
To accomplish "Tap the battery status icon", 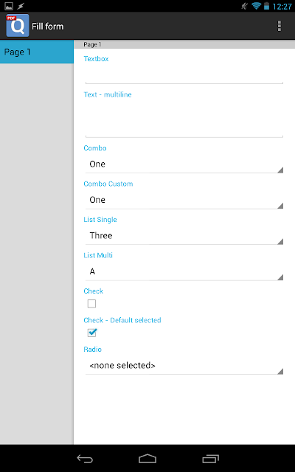I will [266, 6].
